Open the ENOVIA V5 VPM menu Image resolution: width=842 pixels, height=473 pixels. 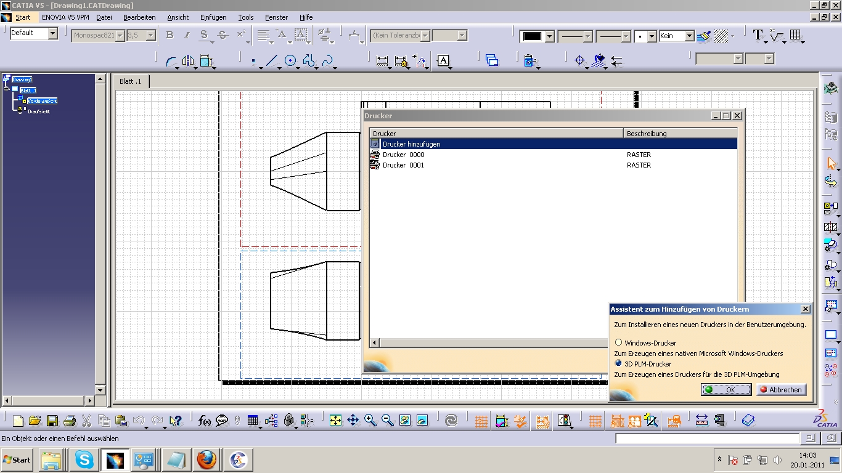coord(65,17)
